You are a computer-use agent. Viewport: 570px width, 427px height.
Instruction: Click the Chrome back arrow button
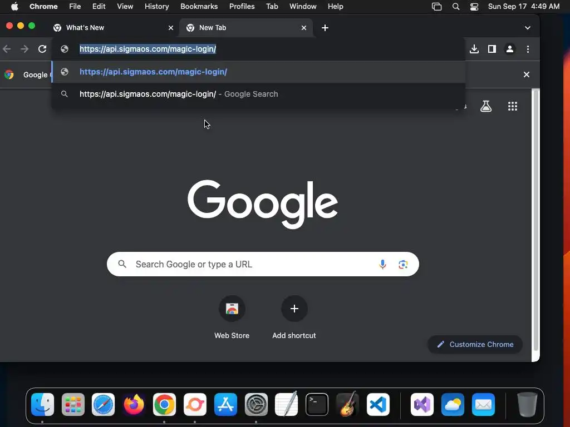pos(7,49)
